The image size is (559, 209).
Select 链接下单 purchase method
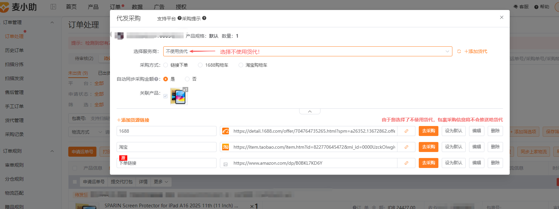tap(166, 65)
